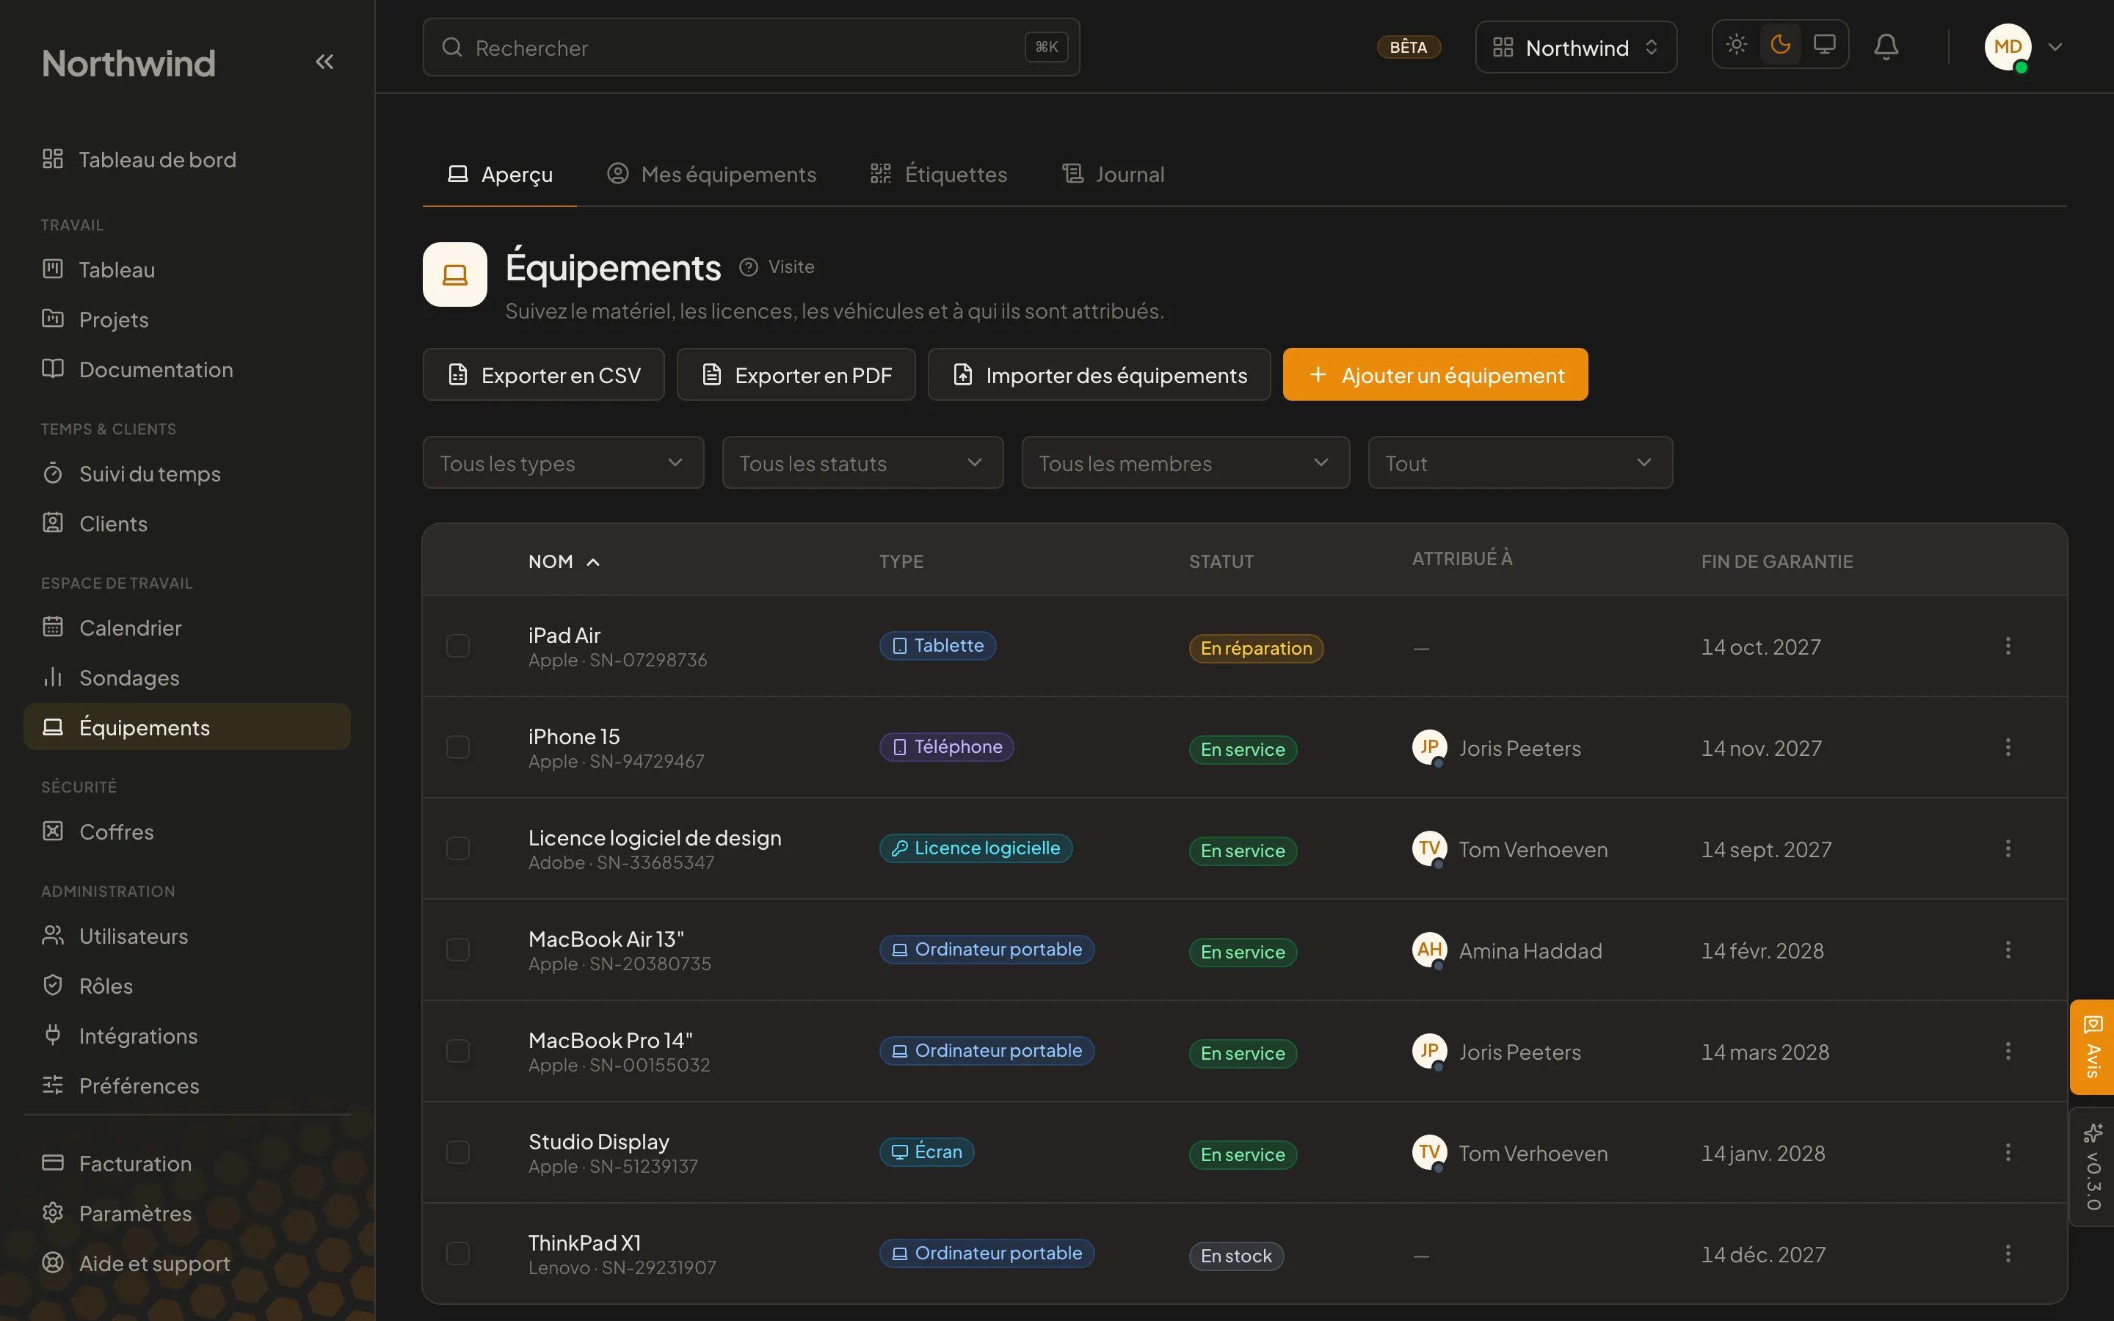
Task: Switch to the Mes équipements tab
Action: (712, 175)
